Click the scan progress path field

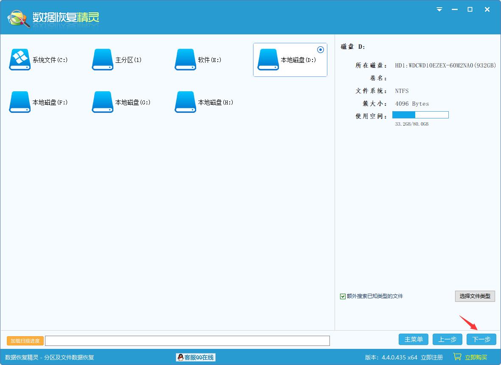(x=187, y=341)
